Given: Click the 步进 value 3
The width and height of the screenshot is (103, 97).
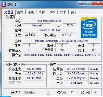Looking at the screenshot, I should click(x=94, y=45).
